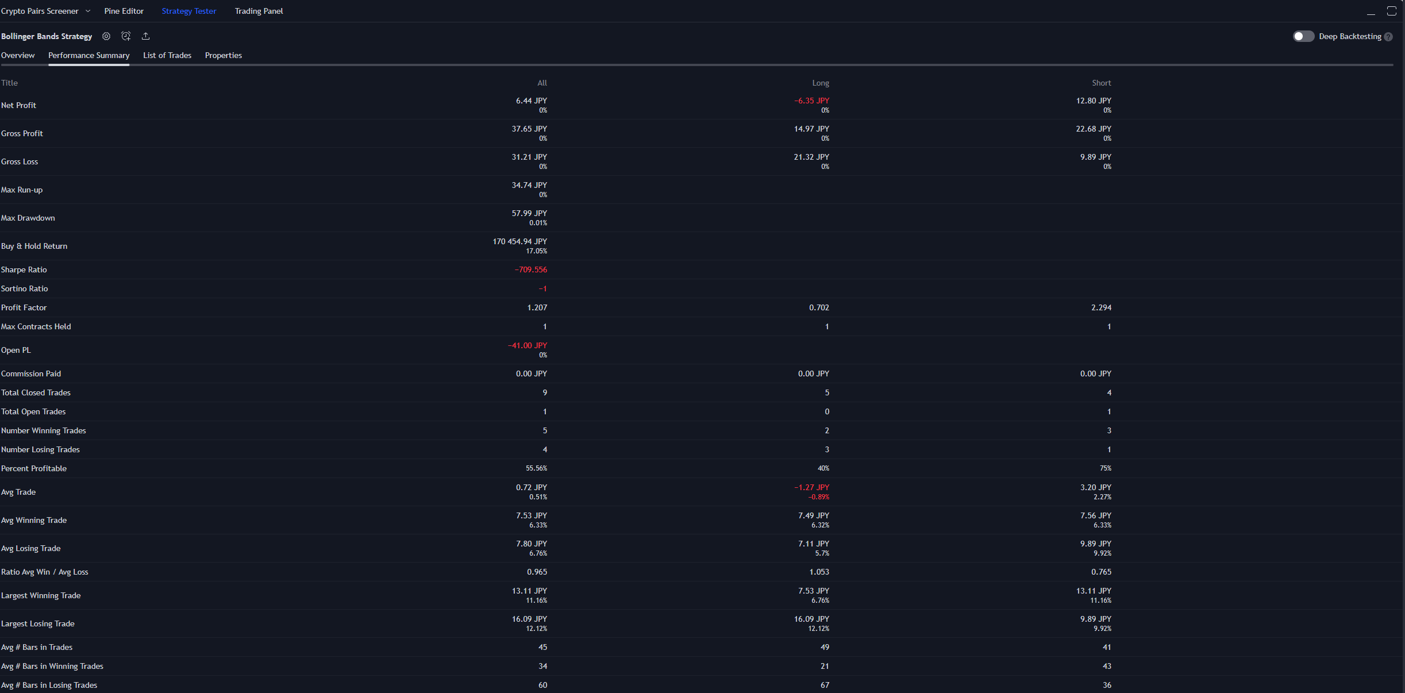Enable the Deep Backtesting toggle

click(x=1303, y=36)
